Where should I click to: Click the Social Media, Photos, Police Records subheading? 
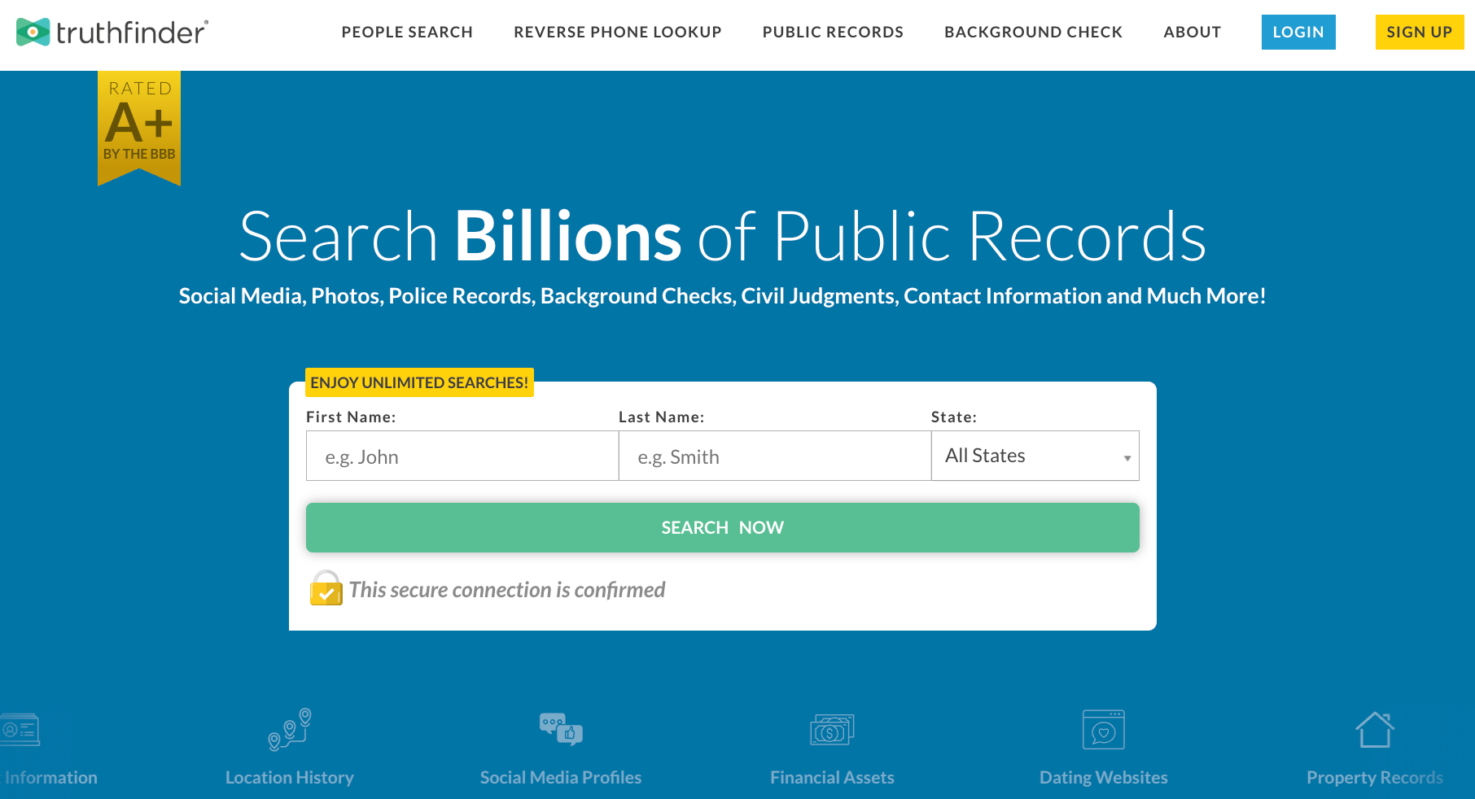click(x=723, y=296)
